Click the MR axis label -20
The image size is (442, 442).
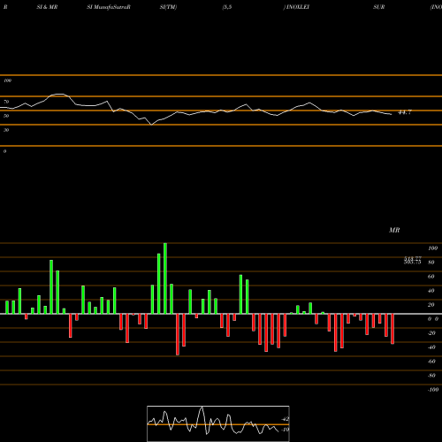pos(431,333)
